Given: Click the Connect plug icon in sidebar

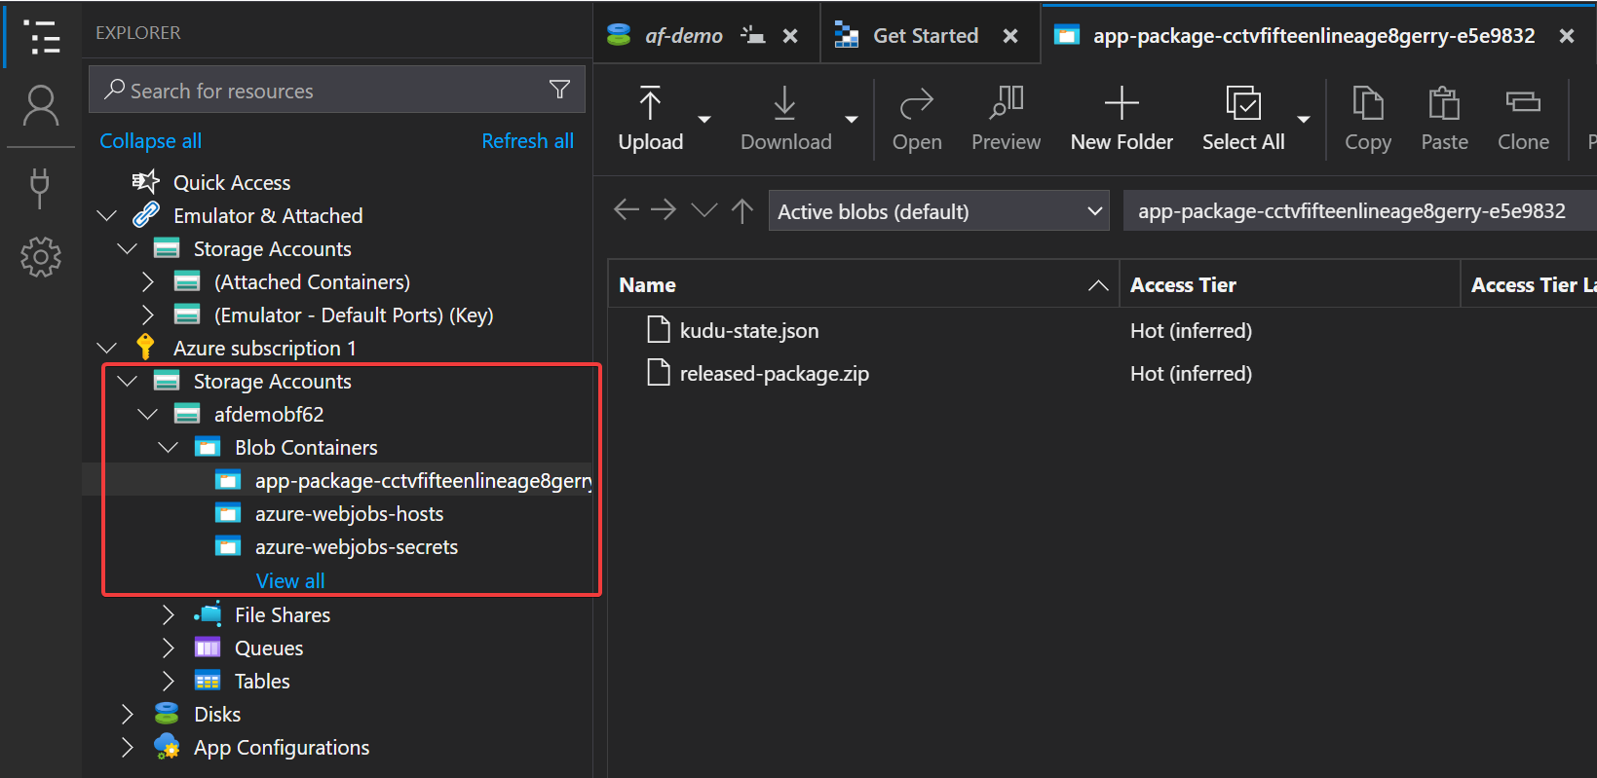Looking at the screenshot, I should point(40,188).
